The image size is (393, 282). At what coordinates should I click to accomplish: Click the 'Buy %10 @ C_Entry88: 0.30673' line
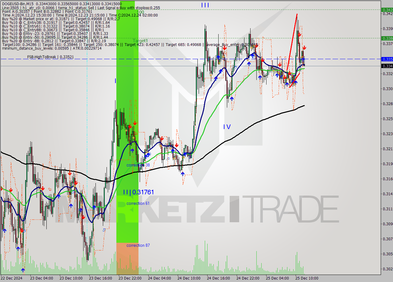(x=53, y=30)
